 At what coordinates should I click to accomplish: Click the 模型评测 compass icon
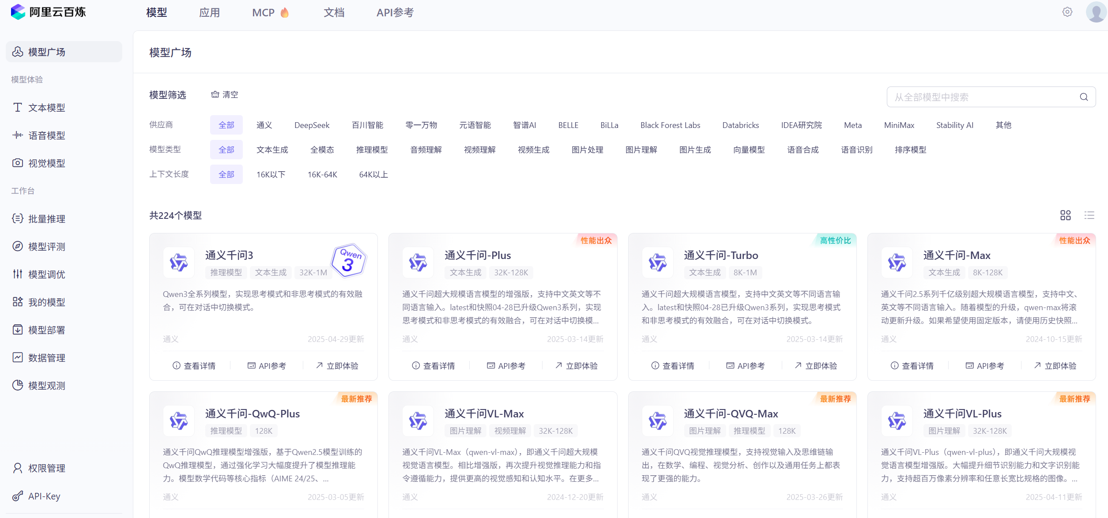[x=18, y=246]
